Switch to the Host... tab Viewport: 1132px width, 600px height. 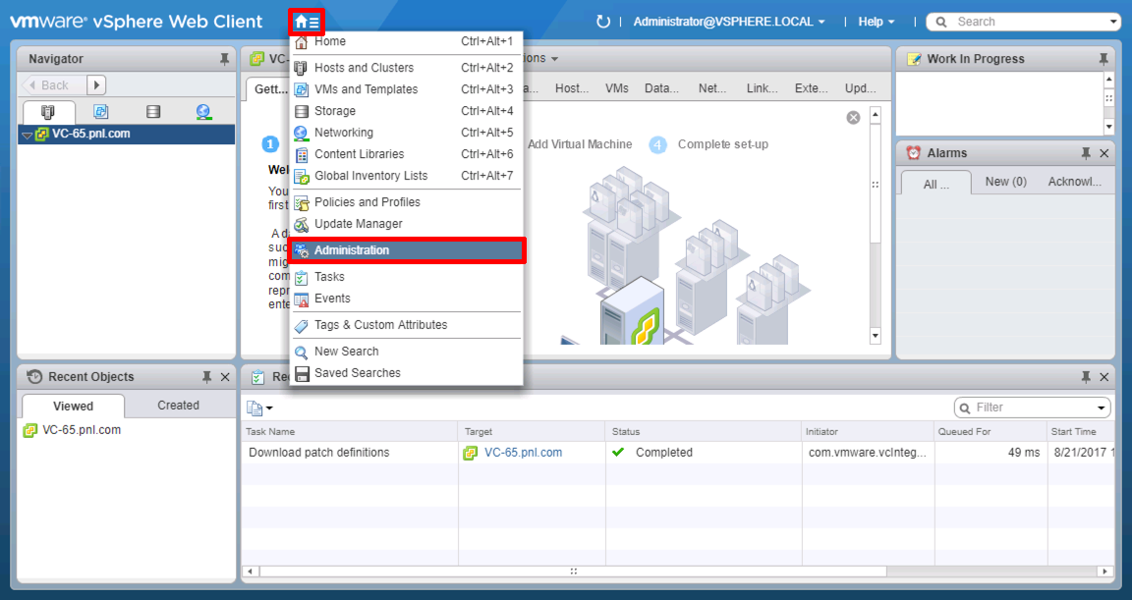click(572, 88)
